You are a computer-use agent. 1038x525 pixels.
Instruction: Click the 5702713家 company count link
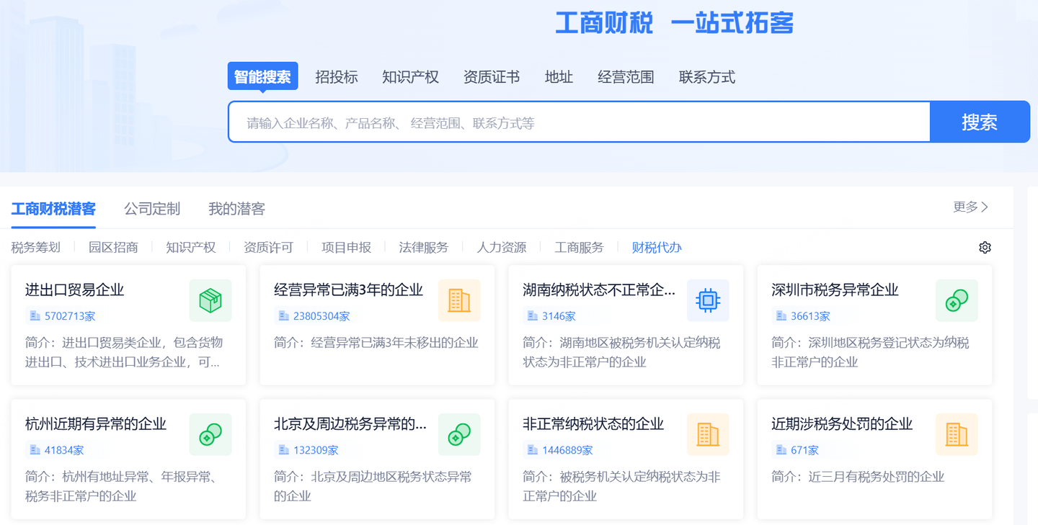[69, 316]
